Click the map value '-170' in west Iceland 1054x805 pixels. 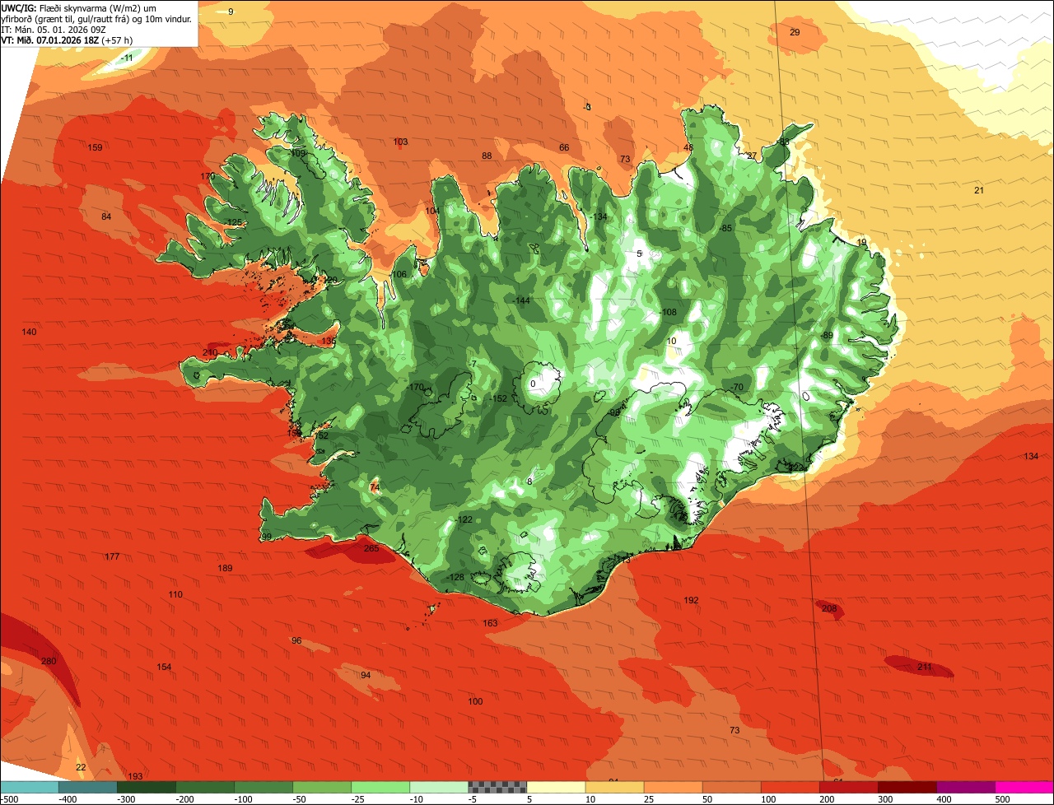415,388
